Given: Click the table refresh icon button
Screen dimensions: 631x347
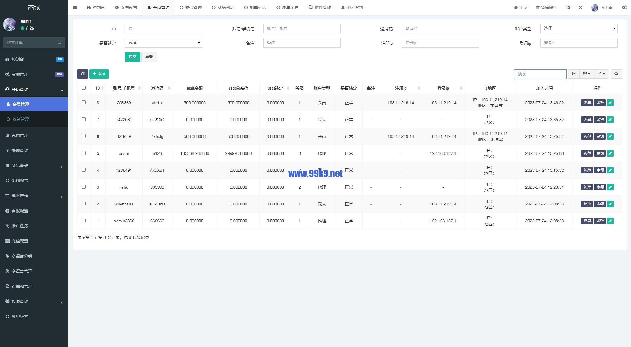Looking at the screenshot, I should click(x=82, y=74).
